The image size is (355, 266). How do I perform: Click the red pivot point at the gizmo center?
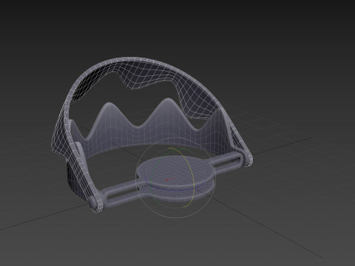(x=166, y=180)
